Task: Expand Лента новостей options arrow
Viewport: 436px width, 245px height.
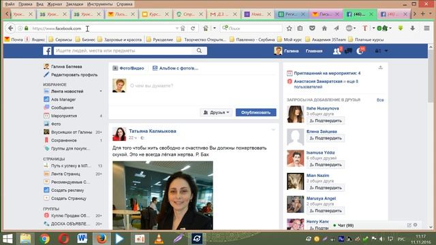Action: pyautogui.click(x=101, y=91)
